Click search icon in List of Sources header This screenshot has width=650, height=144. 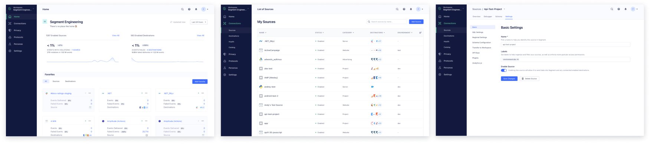[397, 9]
